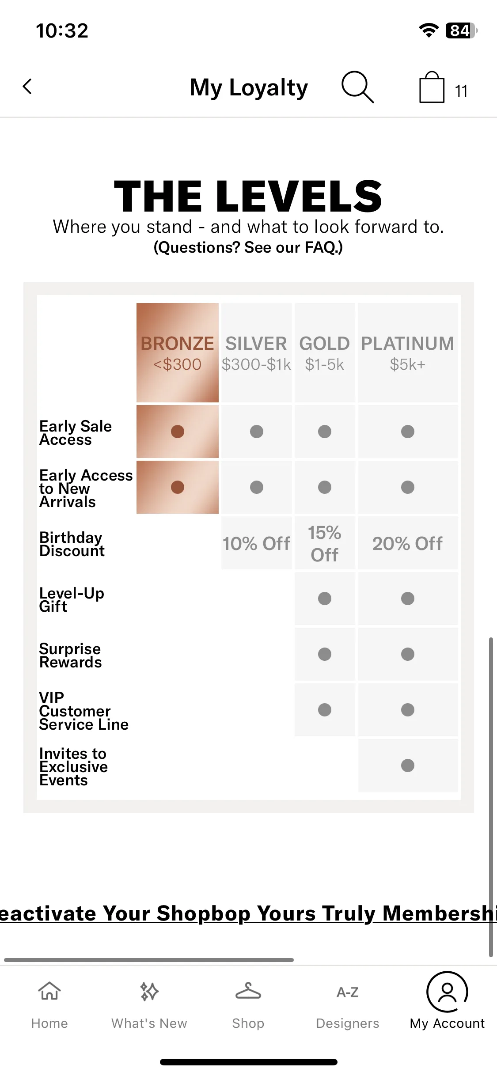Viewport: 497px width, 1076px height.
Task: Open What's New sparkle icon
Action: pyautogui.click(x=149, y=991)
